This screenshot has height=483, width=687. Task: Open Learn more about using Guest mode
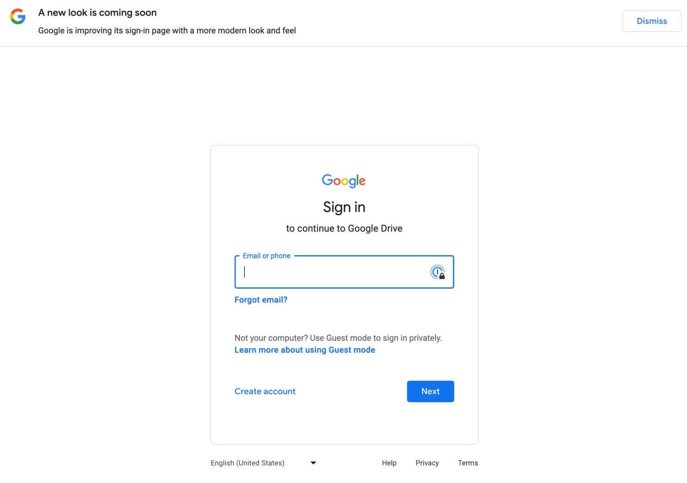tap(305, 350)
